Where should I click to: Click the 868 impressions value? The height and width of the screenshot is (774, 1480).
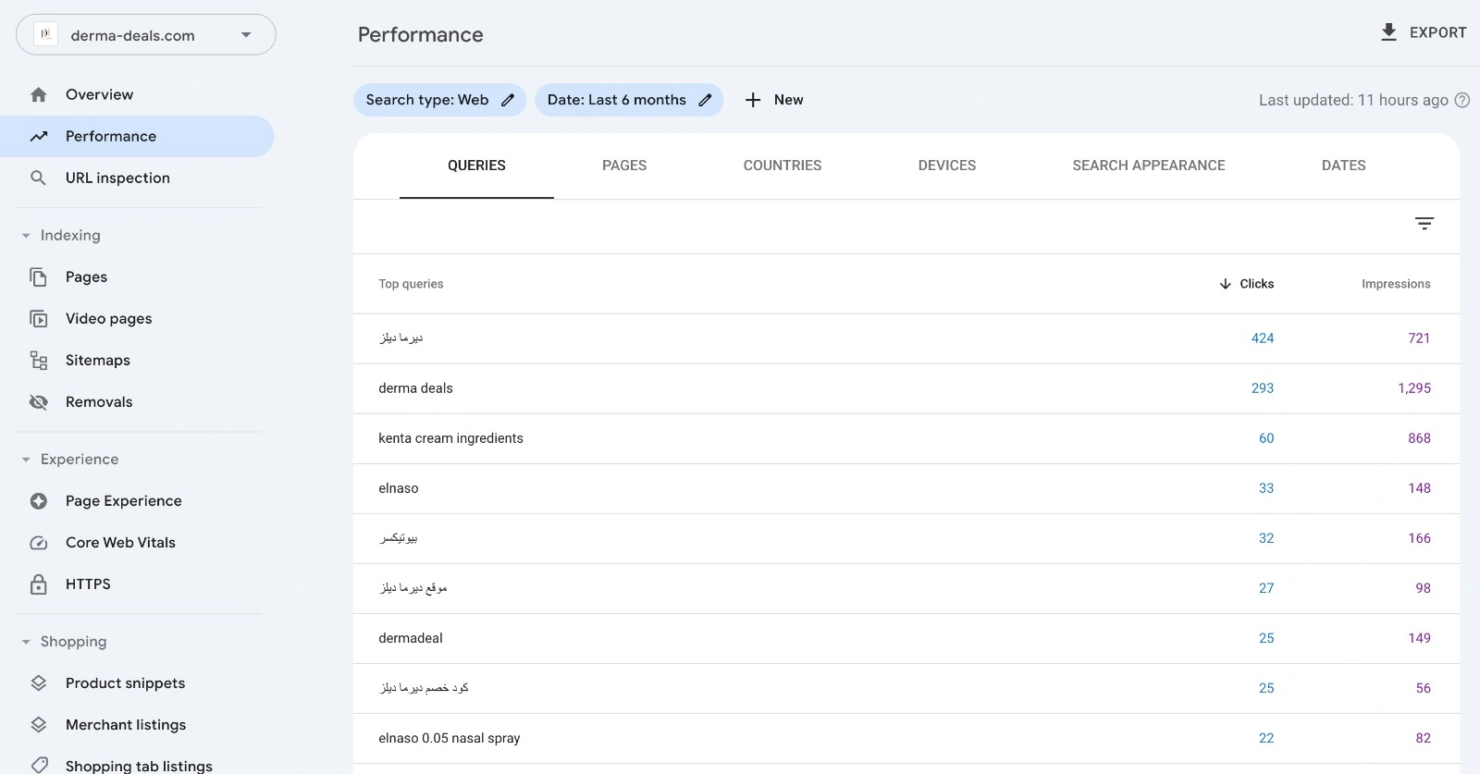pos(1419,438)
